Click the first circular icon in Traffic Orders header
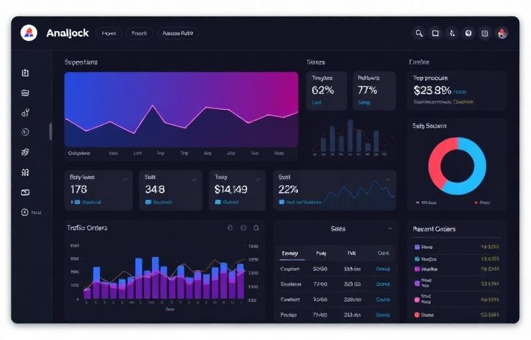531x340 pixels. (230, 228)
